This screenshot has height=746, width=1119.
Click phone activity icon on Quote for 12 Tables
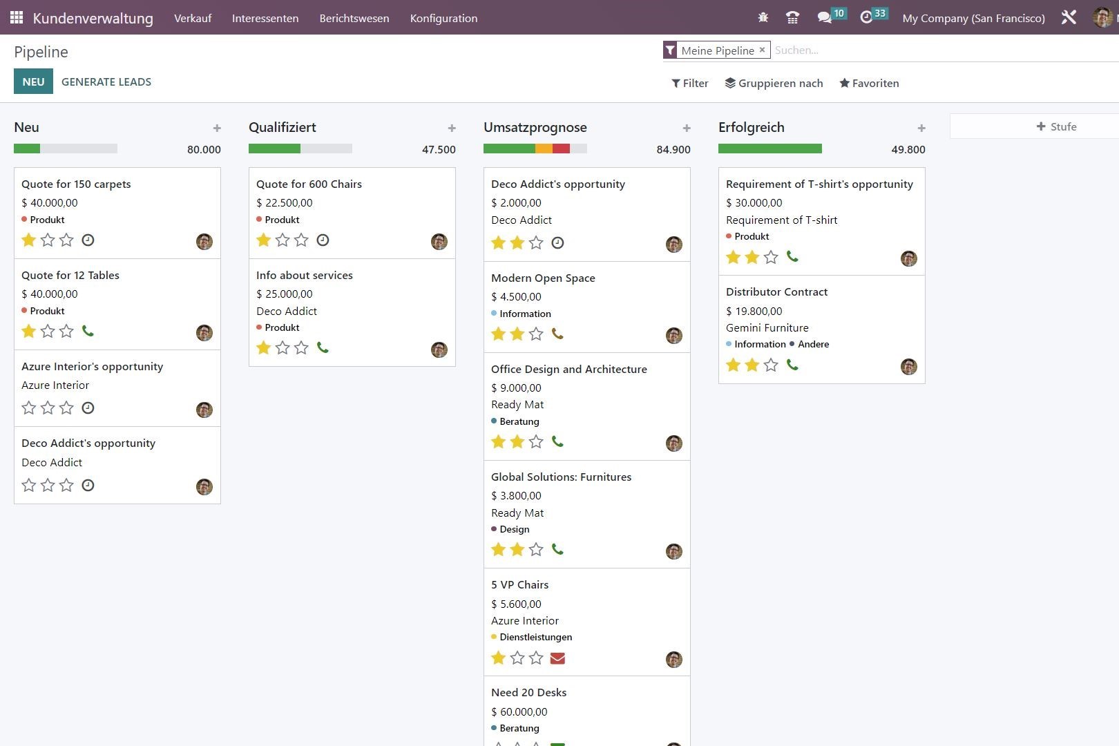coord(88,331)
